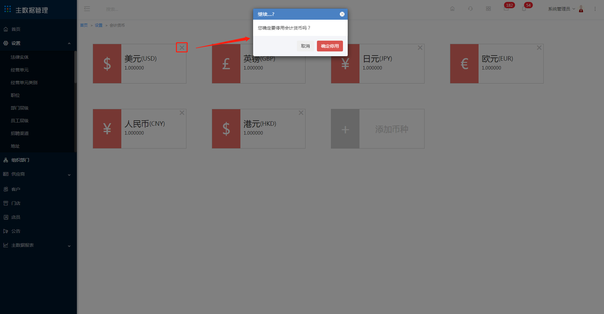Open 职位 in the sidebar
The width and height of the screenshot is (604, 314).
click(15, 95)
